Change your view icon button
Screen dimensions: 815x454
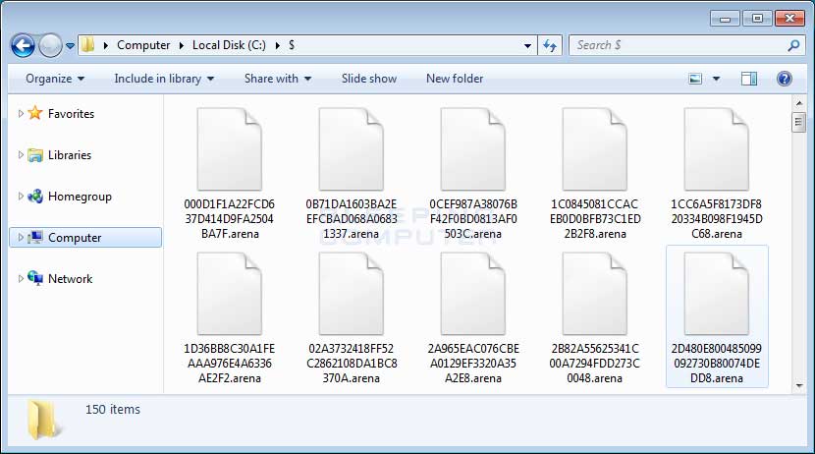coord(695,79)
